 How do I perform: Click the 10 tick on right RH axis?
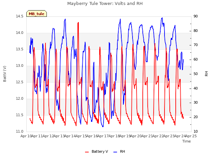[196, 131]
